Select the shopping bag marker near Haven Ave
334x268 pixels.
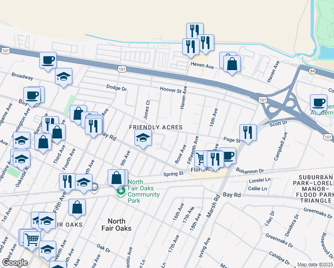point(232,64)
